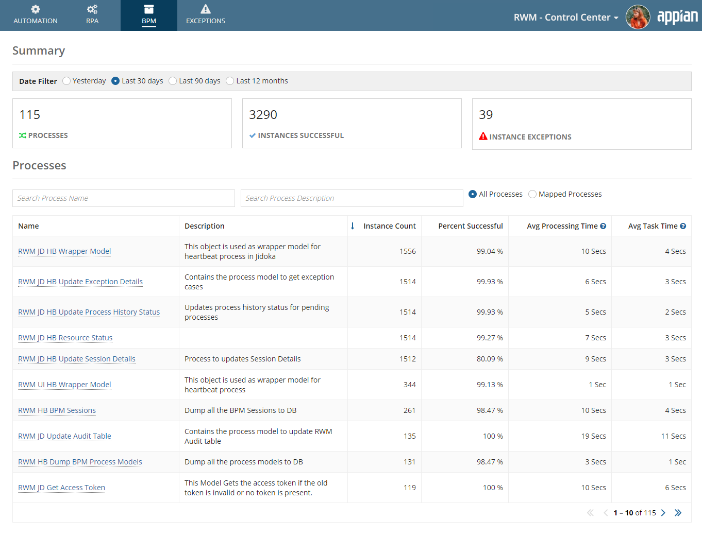Click the Search Process Description field
The width and height of the screenshot is (702, 537).
(352, 198)
